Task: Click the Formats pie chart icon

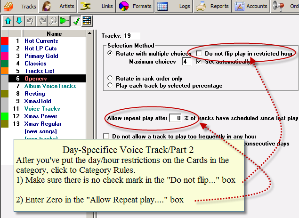Action: (124, 6)
